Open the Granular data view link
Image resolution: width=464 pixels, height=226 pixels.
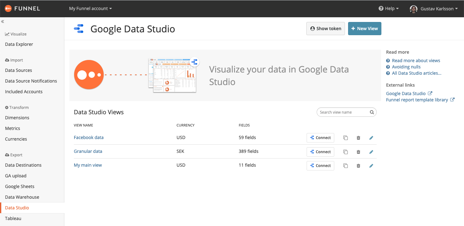click(x=88, y=151)
